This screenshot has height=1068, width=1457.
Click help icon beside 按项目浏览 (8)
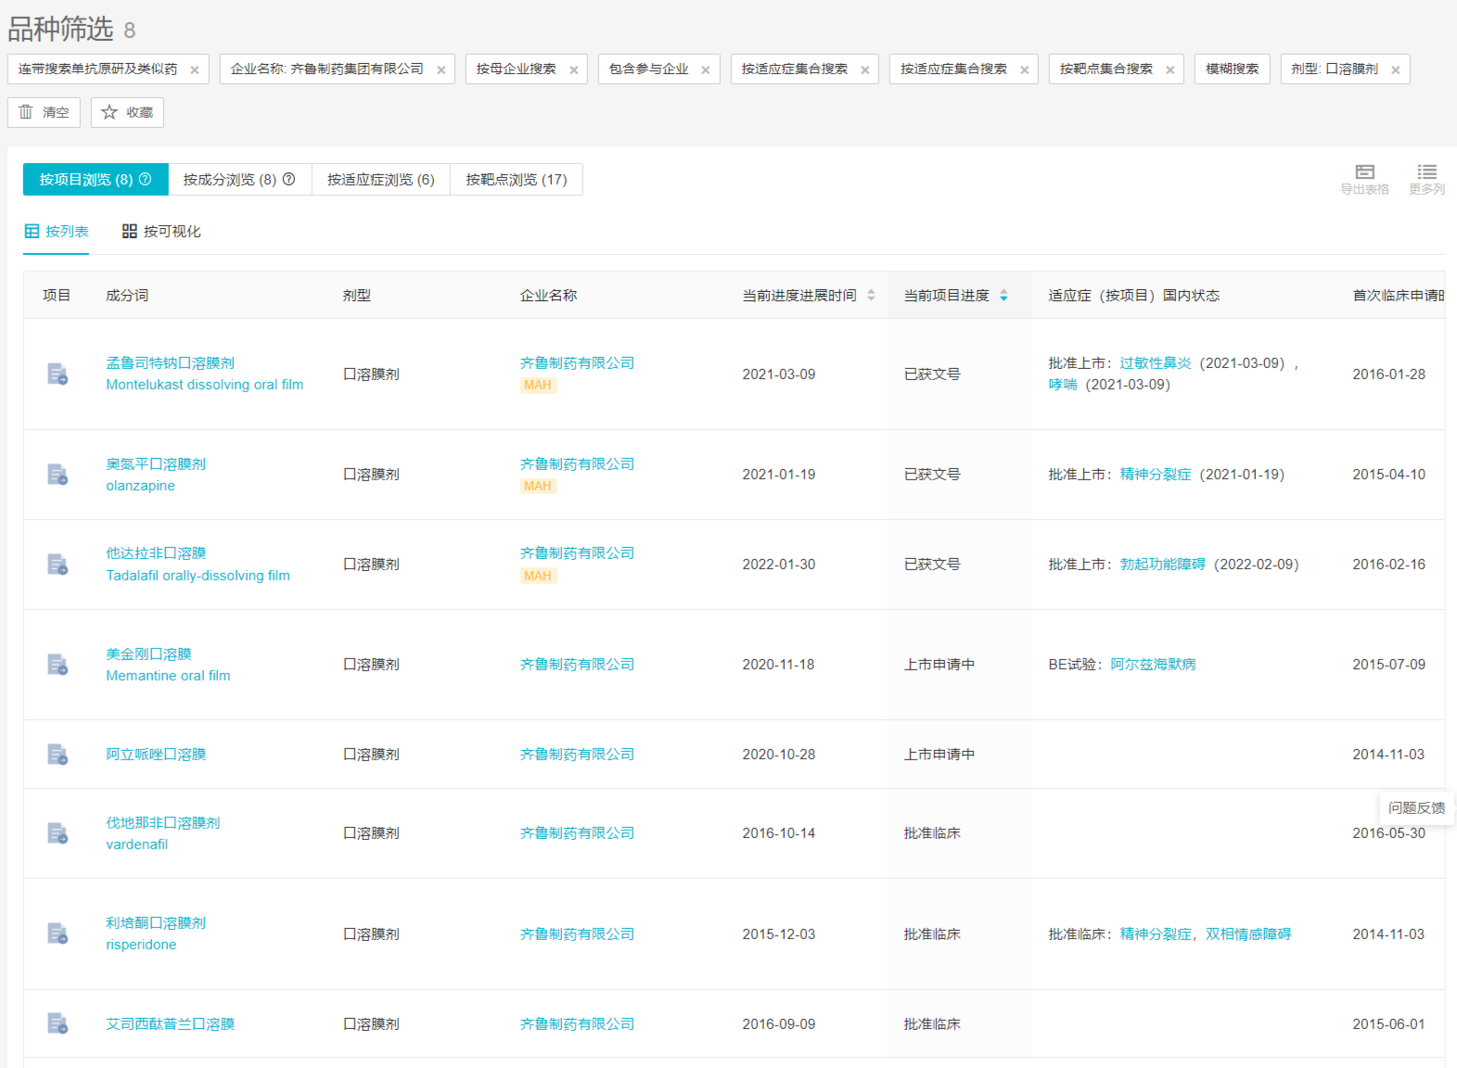tap(146, 180)
